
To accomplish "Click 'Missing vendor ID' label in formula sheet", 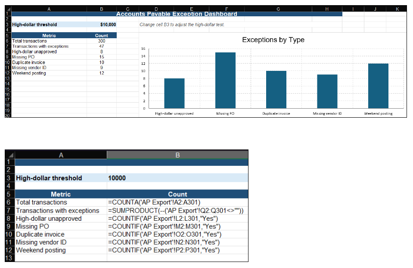I will pyautogui.click(x=41, y=242).
